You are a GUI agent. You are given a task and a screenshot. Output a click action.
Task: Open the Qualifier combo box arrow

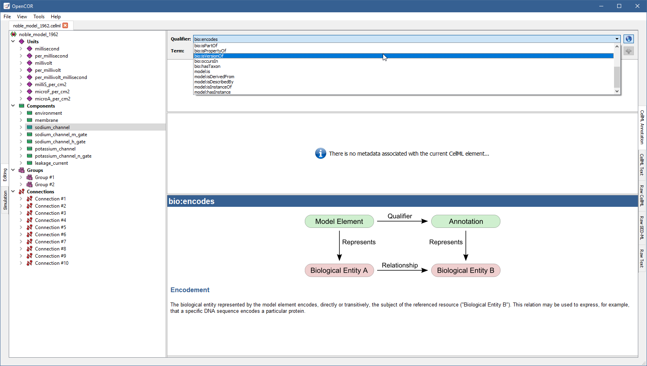pyautogui.click(x=617, y=39)
